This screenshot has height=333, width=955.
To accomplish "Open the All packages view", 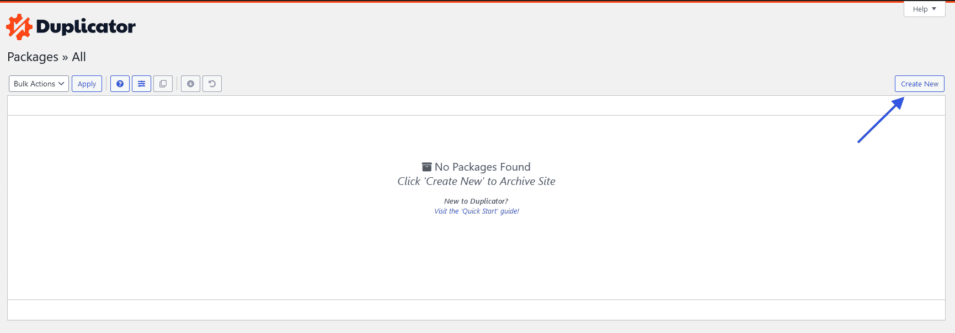I will tap(79, 57).
